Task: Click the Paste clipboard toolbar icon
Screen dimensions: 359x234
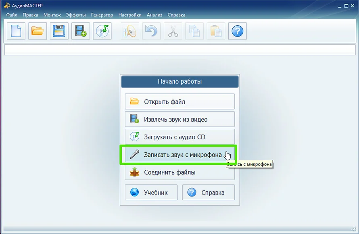Action: pos(216,31)
